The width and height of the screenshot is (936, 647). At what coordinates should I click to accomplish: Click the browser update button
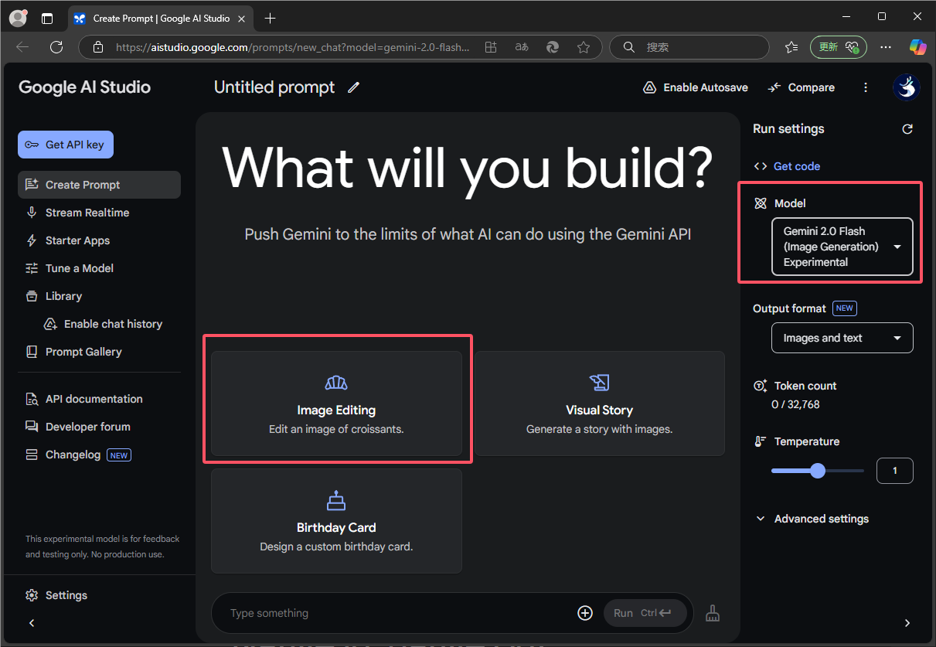838,47
